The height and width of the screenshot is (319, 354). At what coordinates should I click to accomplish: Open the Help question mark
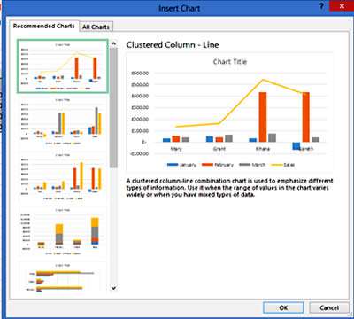click(x=321, y=6)
